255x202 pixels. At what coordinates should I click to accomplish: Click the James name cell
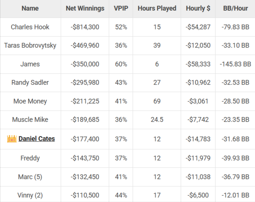click(30, 64)
